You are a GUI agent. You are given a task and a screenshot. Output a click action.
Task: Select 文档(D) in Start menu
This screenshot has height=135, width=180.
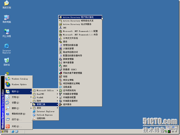click(18, 97)
